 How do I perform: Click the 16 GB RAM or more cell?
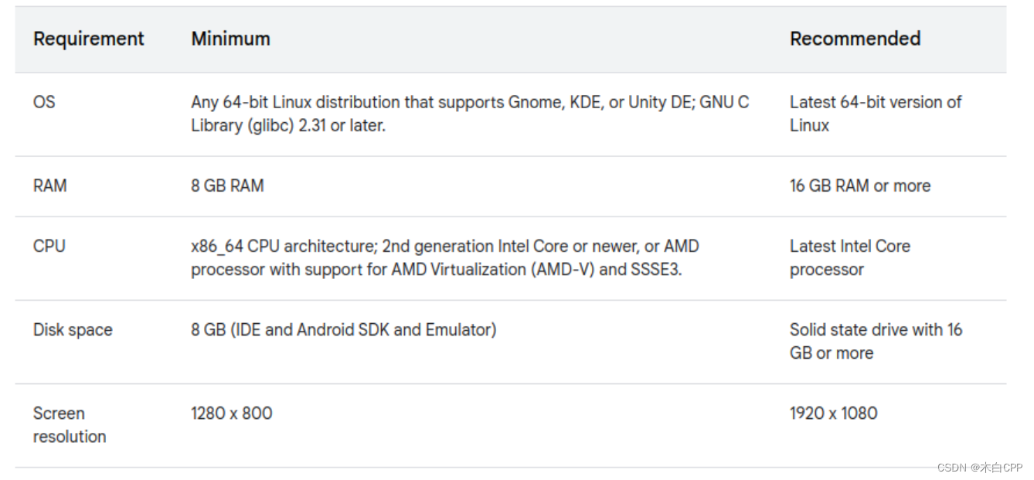(x=860, y=186)
